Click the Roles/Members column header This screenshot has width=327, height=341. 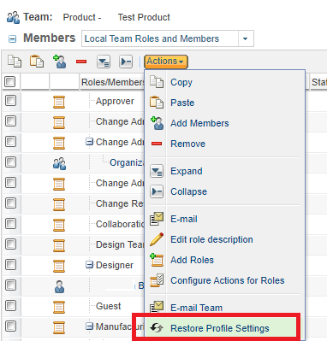[112, 82]
